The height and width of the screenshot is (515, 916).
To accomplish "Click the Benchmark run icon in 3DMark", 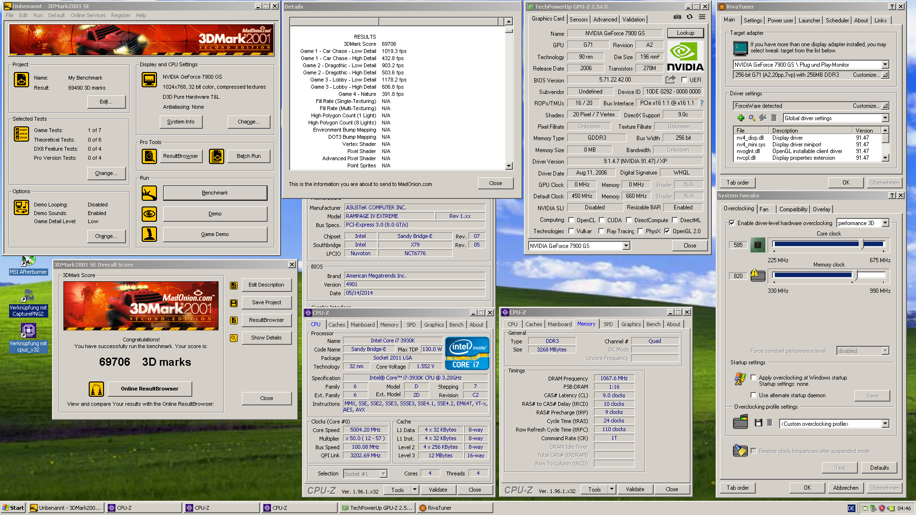I will click(149, 193).
